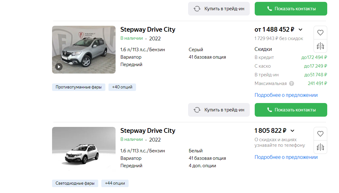
Task: Open Подробнее о предложении for white car
Action: [x=286, y=157]
